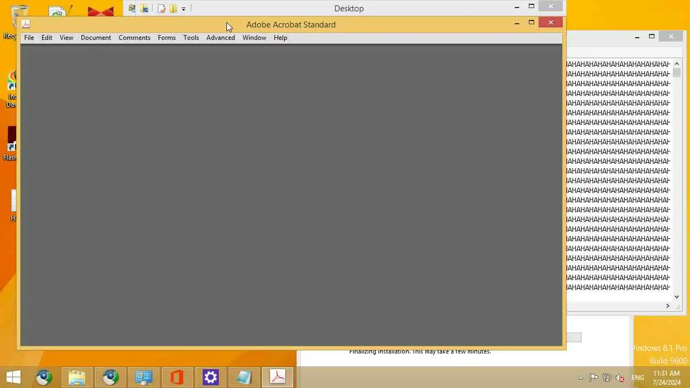Open the Edit menu in Acrobat
Screen dimensions: 690x388
[x=47, y=38]
